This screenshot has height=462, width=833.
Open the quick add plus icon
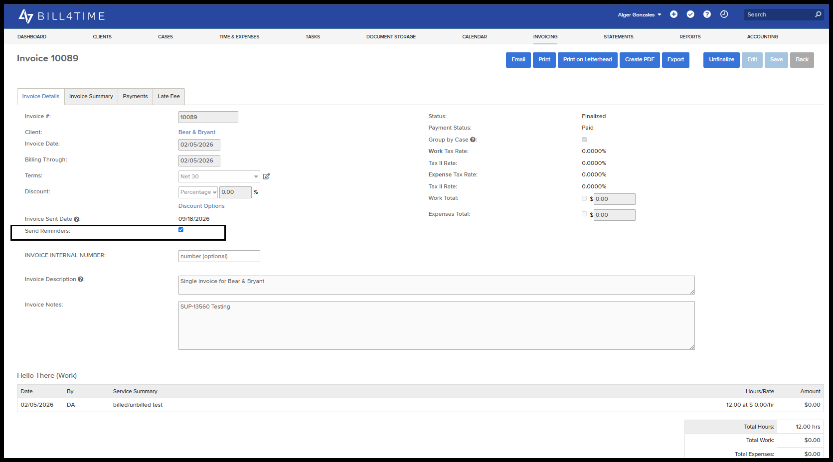tap(673, 14)
